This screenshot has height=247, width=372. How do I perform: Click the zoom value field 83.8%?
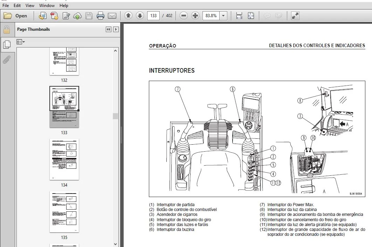(211, 16)
